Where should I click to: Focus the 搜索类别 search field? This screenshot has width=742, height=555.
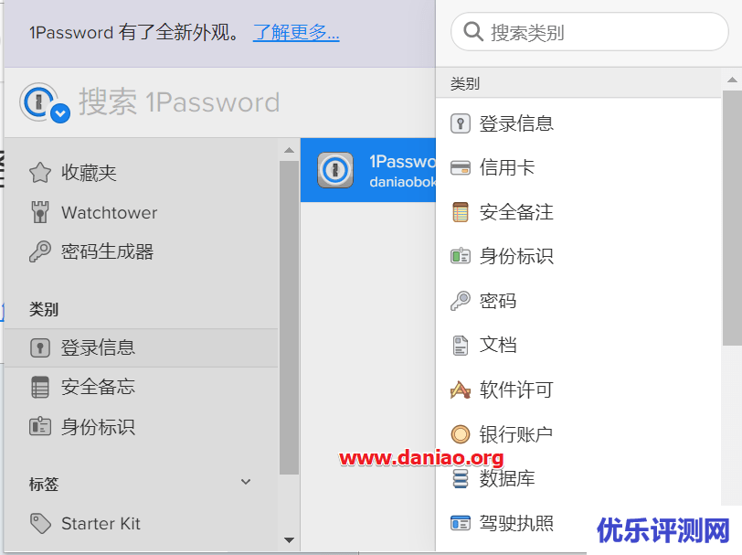pyautogui.click(x=589, y=32)
